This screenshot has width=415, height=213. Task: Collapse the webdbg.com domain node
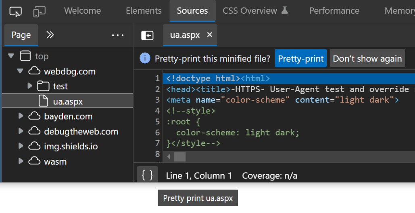pyautogui.click(x=20, y=71)
